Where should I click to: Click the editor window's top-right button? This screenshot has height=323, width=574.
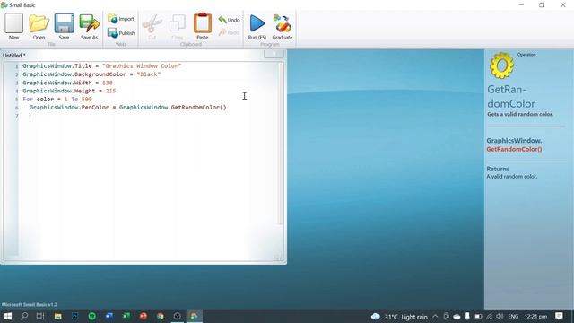[x=274, y=54]
